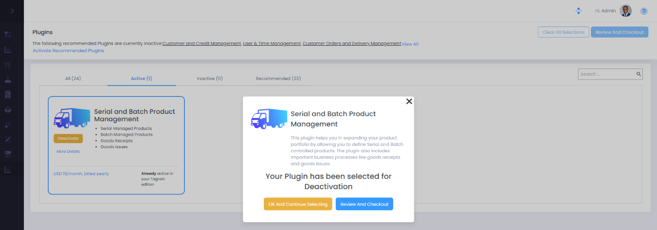The height and width of the screenshot is (230, 657).
Task: Open the Inactive (11) tab
Action: point(210,79)
